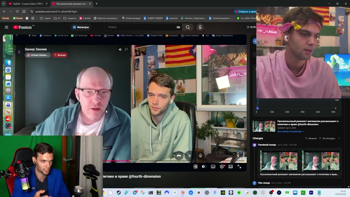Open the bookmarks apps grid icon
Screen dimensions: 350x197
[33, 18]
